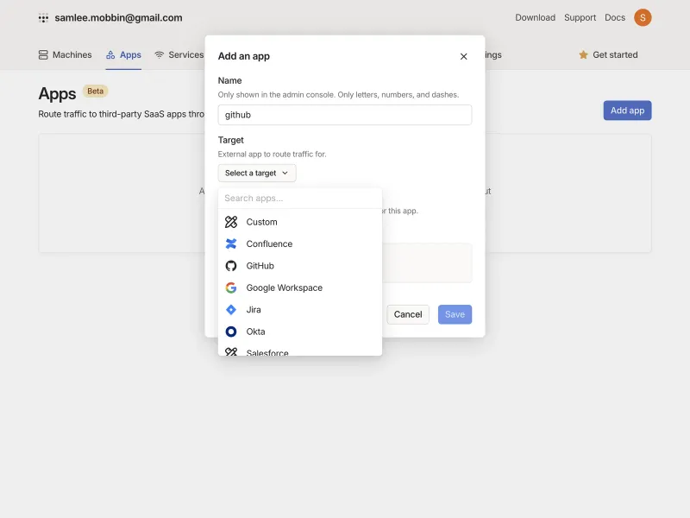Choose Google Workspace from the target list
The height and width of the screenshot is (518, 690).
tap(300, 287)
